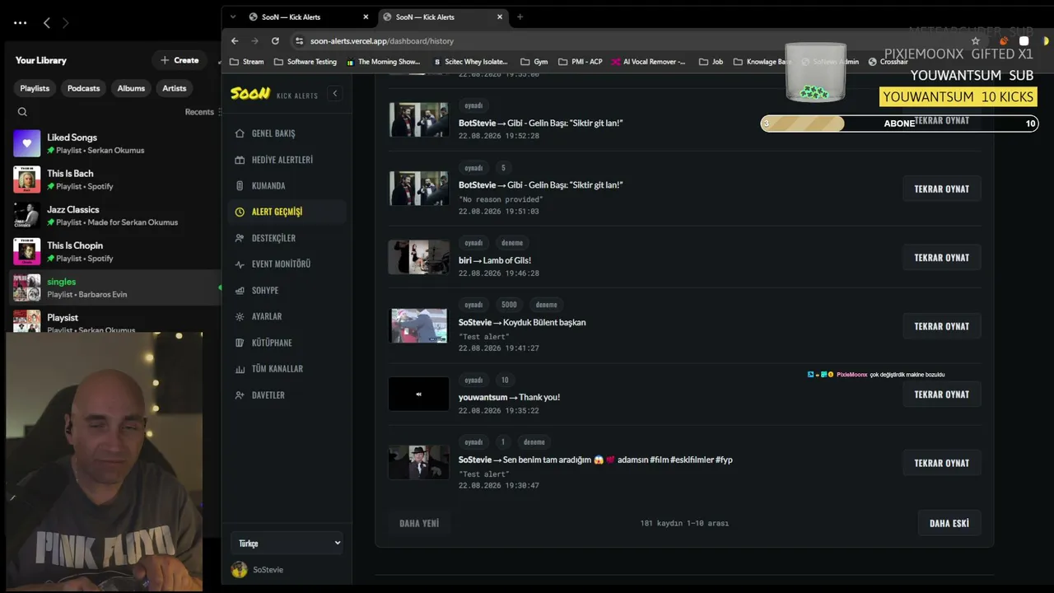Click the SooN Kick Alerts logo
The width and height of the screenshot is (1054, 593).
[x=273, y=94]
